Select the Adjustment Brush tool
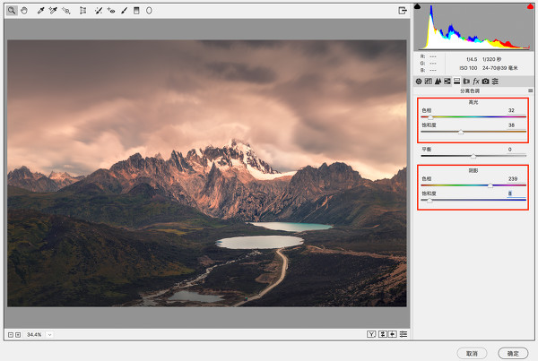 point(125,11)
